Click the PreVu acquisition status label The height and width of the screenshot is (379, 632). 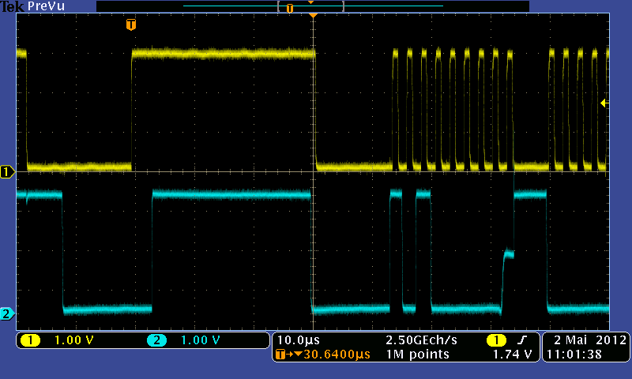(x=46, y=6)
